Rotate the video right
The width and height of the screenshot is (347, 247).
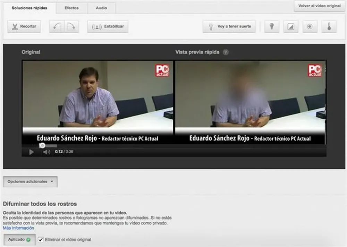71,27
